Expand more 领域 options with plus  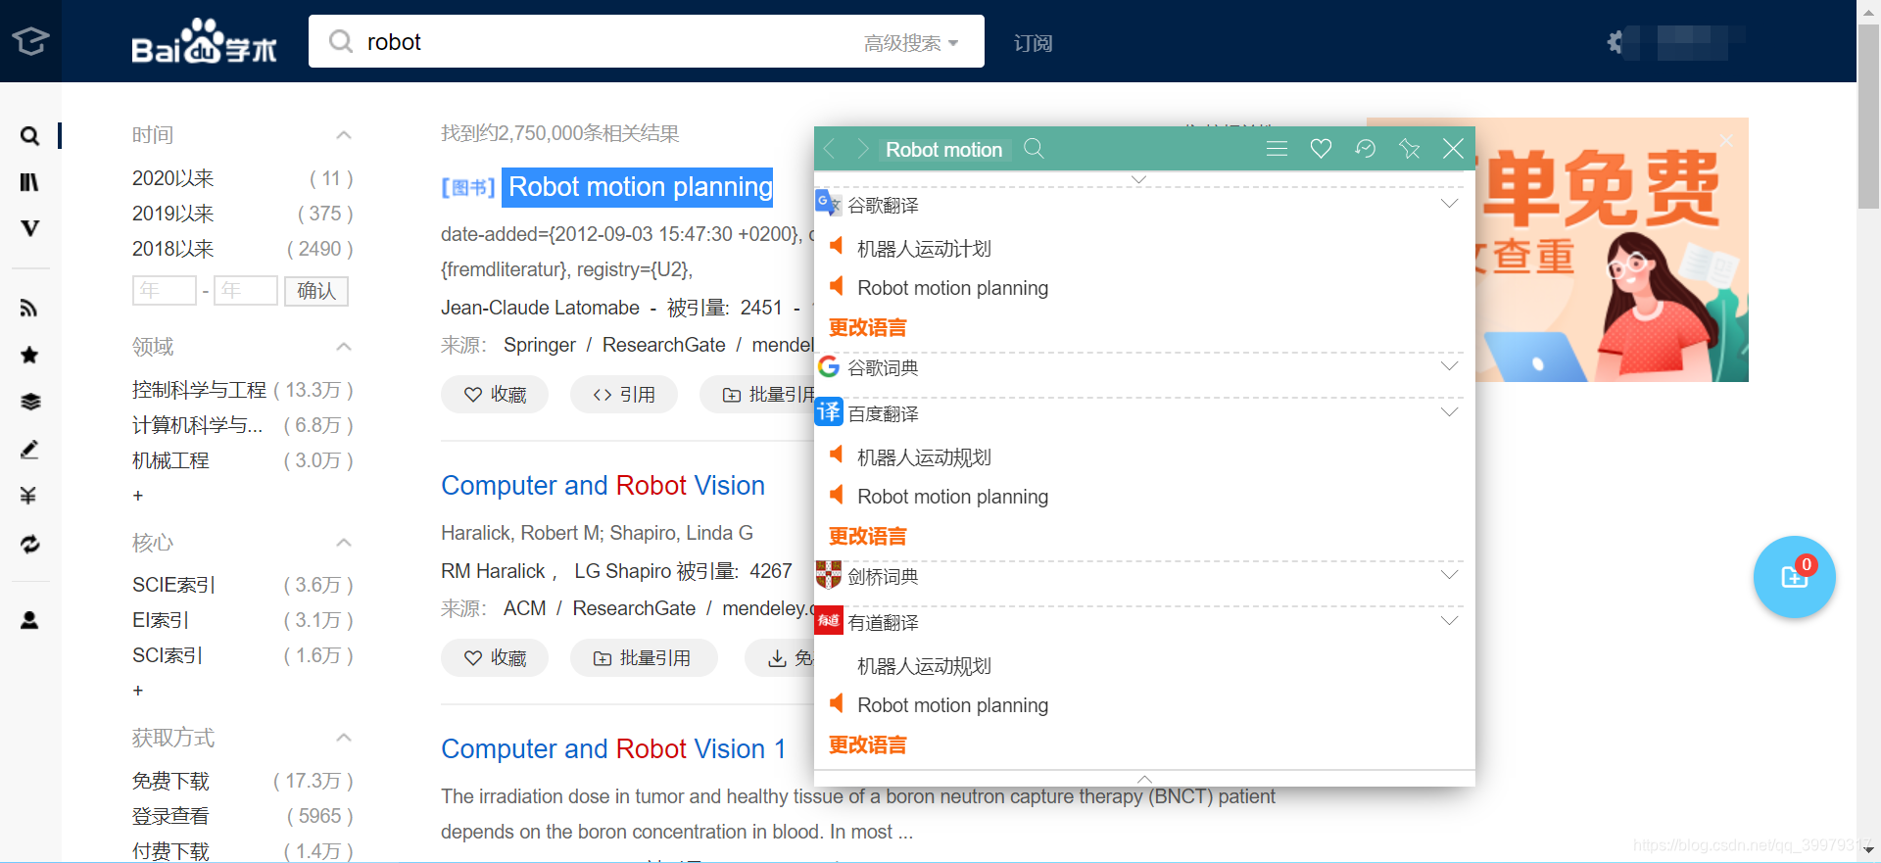point(138,496)
